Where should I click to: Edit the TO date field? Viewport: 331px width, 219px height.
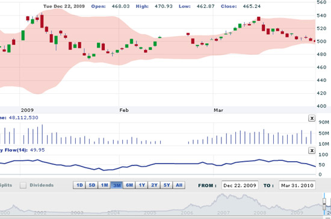click(x=297, y=185)
